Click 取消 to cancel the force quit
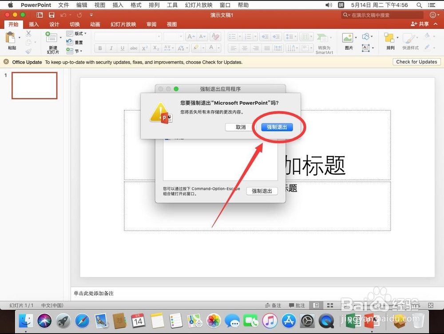444x334 pixels. [x=240, y=127]
